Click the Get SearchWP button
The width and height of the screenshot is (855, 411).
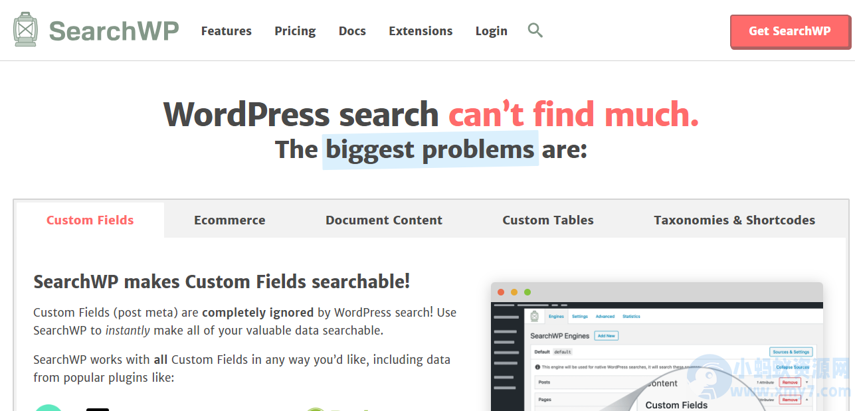(x=789, y=31)
